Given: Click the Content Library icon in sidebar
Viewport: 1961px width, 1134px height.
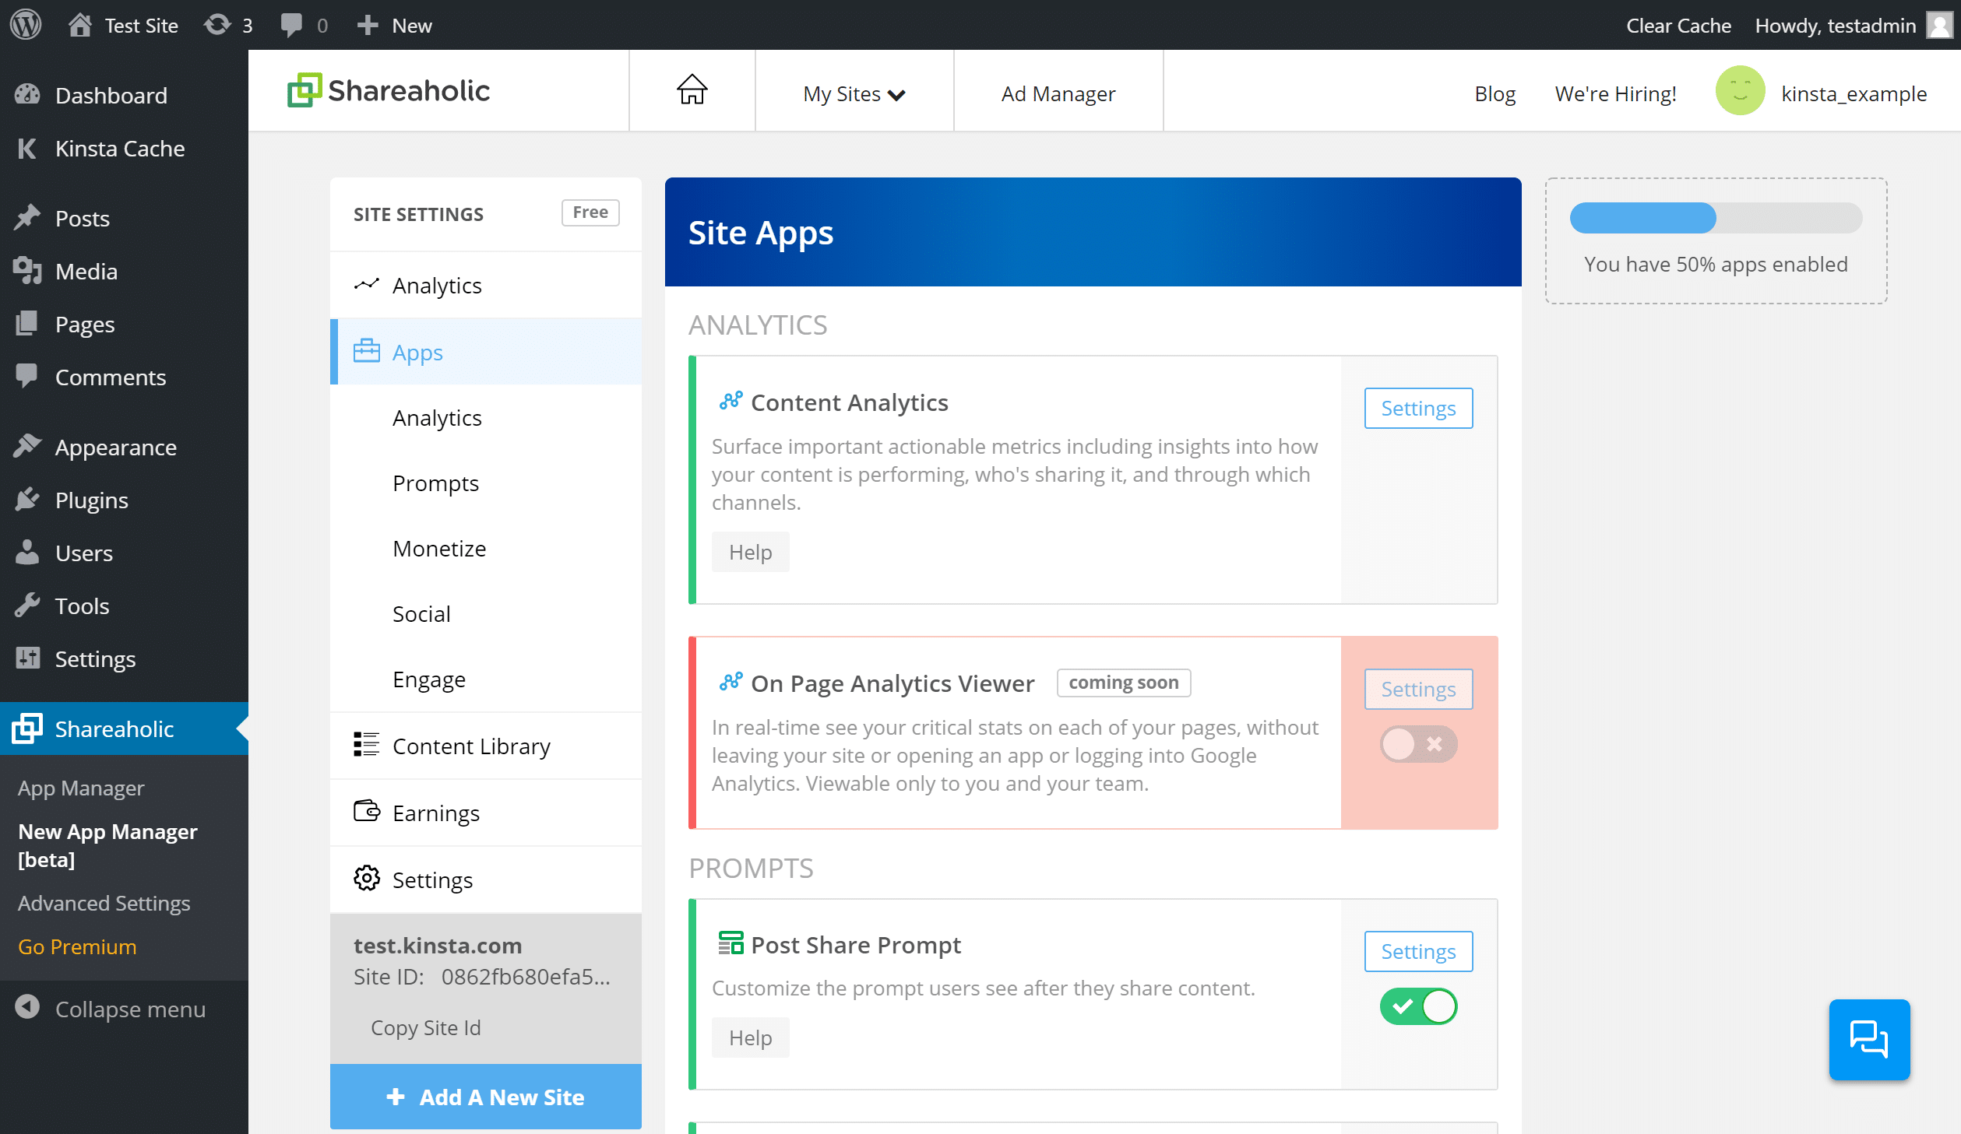Looking at the screenshot, I should tap(366, 744).
